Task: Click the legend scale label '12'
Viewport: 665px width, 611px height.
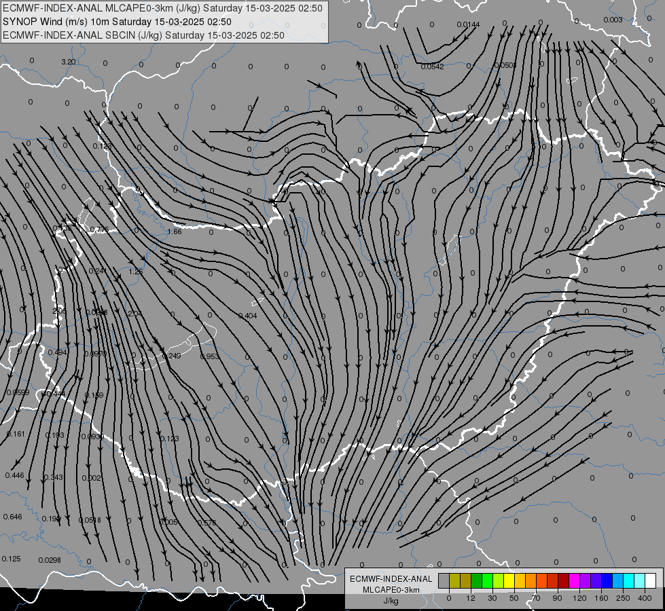Action: point(471,598)
